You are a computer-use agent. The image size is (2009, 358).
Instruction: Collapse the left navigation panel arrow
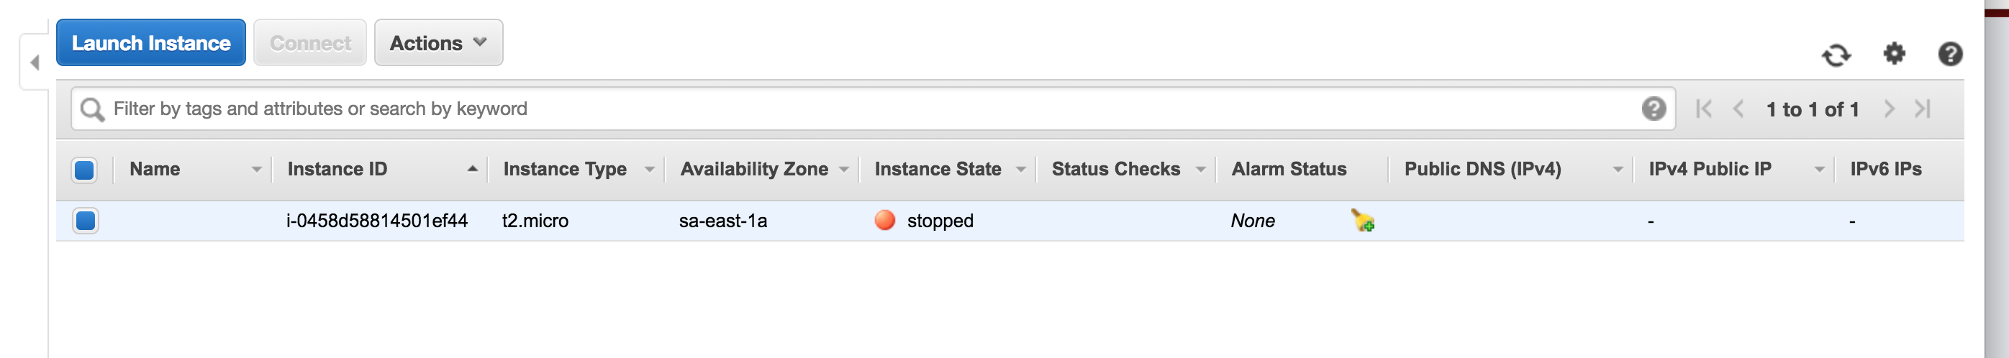35,63
